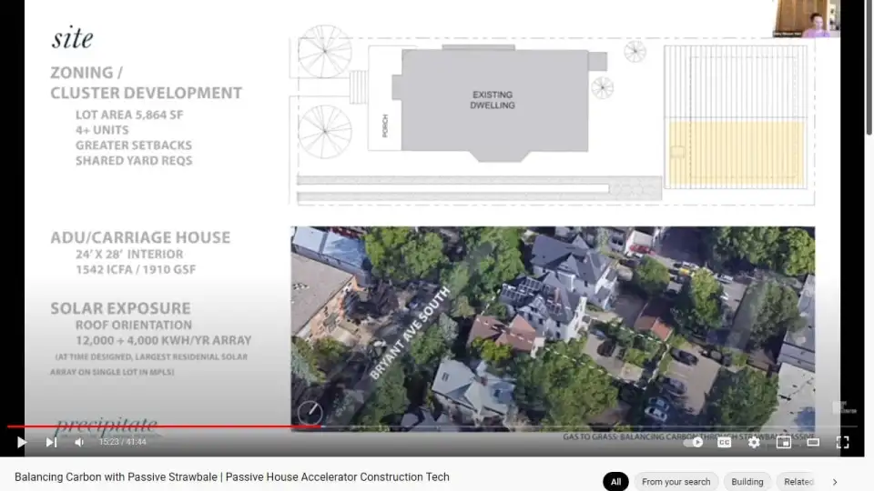Click the channel watermark on the video
The width and height of the screenshot is (874, 491).
842,408
